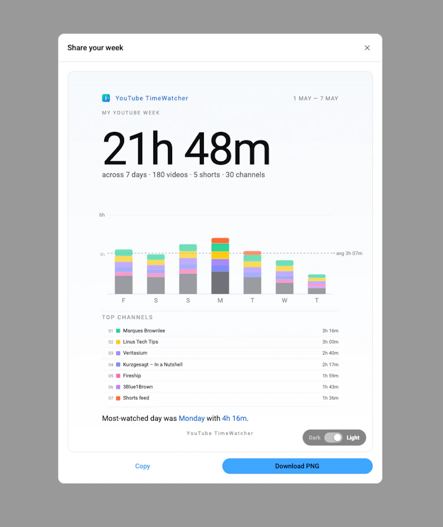Click Veritasium purple color swatch
The width and height of the screenshot is (443, 527).
(118, 353)
